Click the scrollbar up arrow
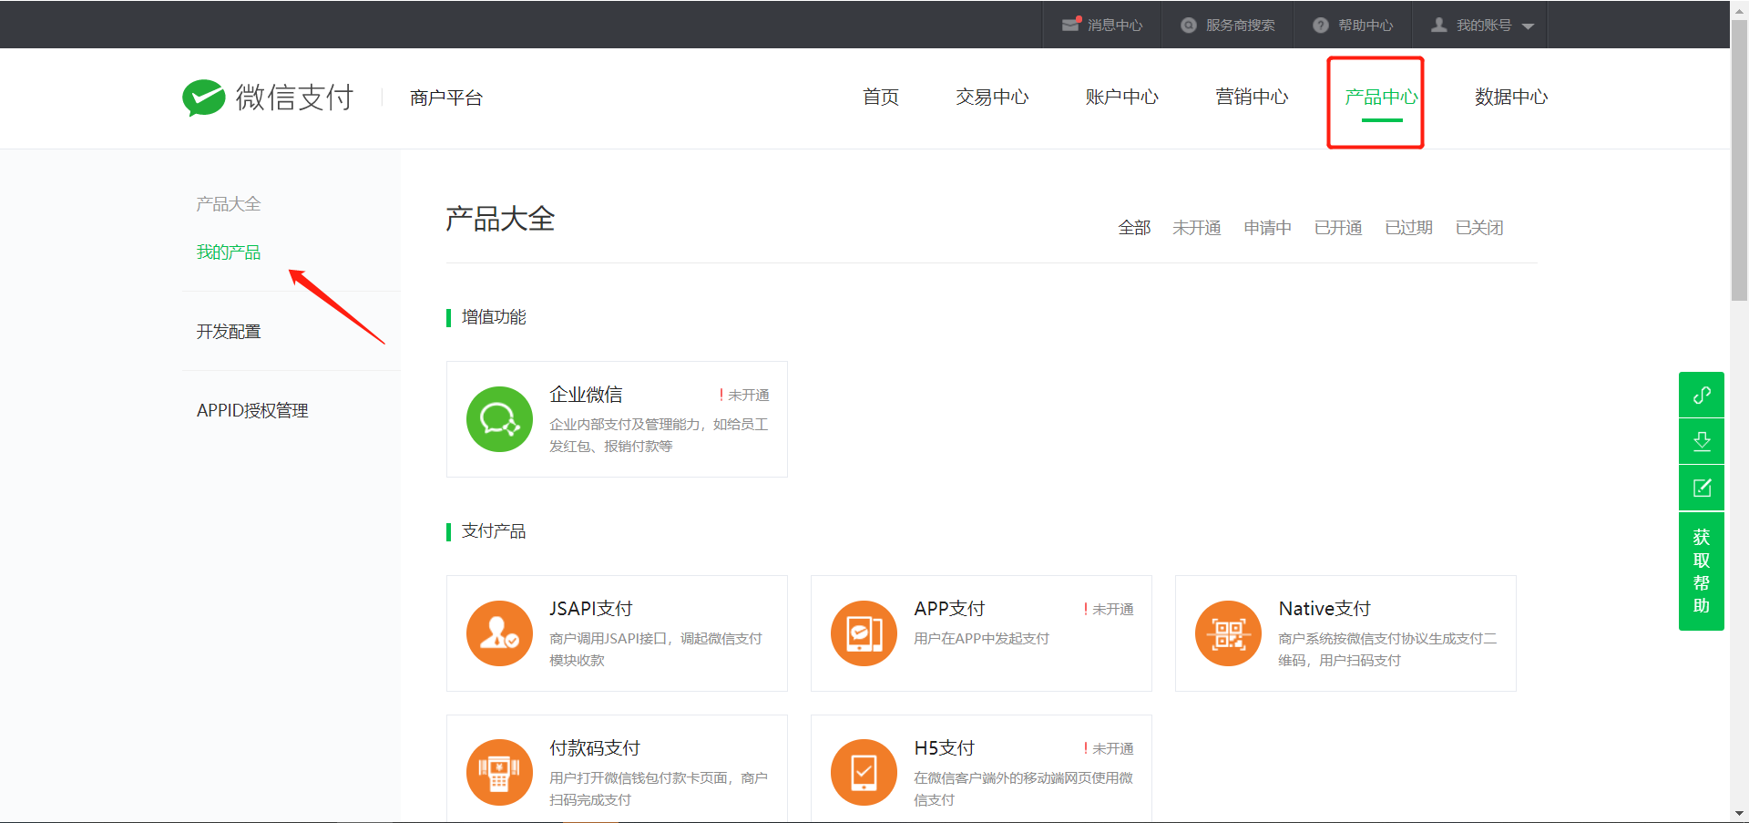Screen dimensions: 1749x823 [x=1739, y=9]
